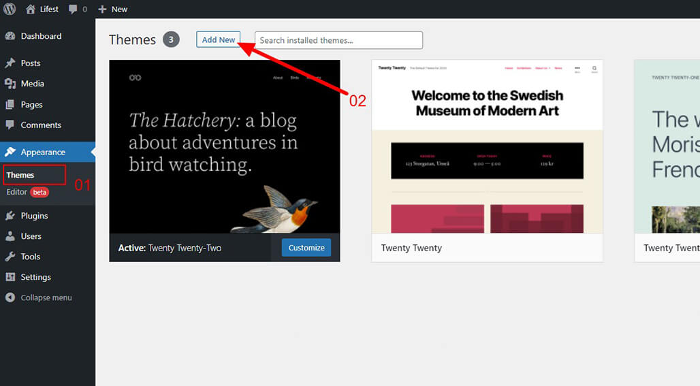Select the Twenty Twenty theme screenshot
This screenshot has height=386, width=700.
click(x=487, y=146)
